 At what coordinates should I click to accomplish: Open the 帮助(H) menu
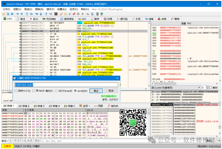coord(85,9)
